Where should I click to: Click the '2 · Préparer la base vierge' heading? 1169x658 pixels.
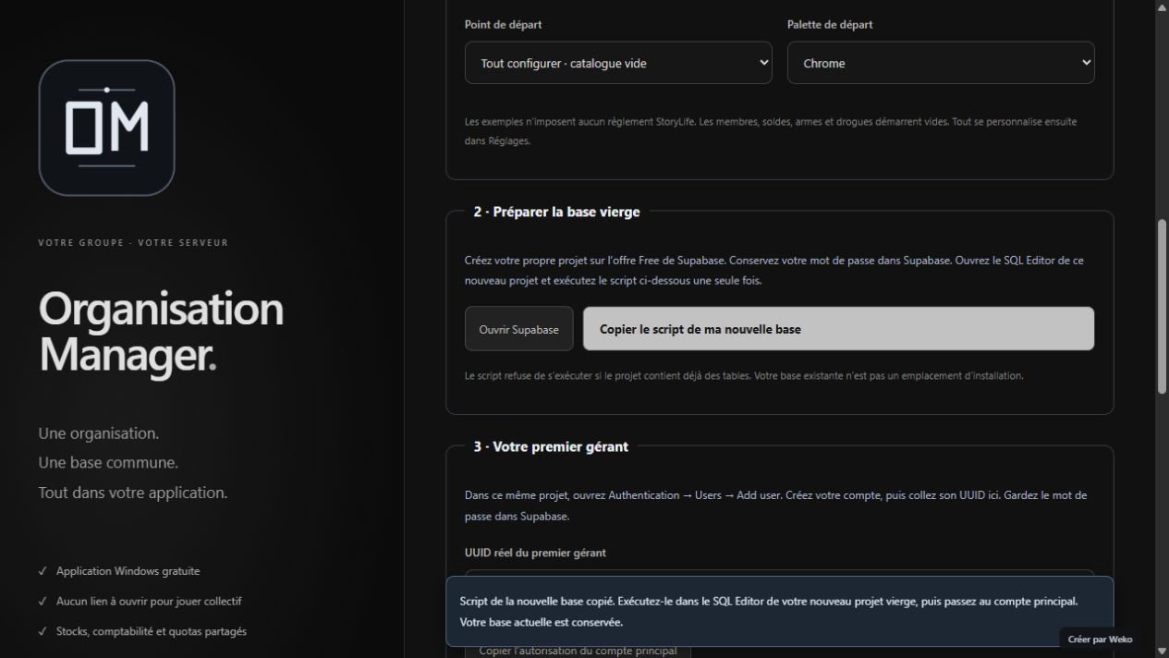pyautogui.click(x=556, y=212)
